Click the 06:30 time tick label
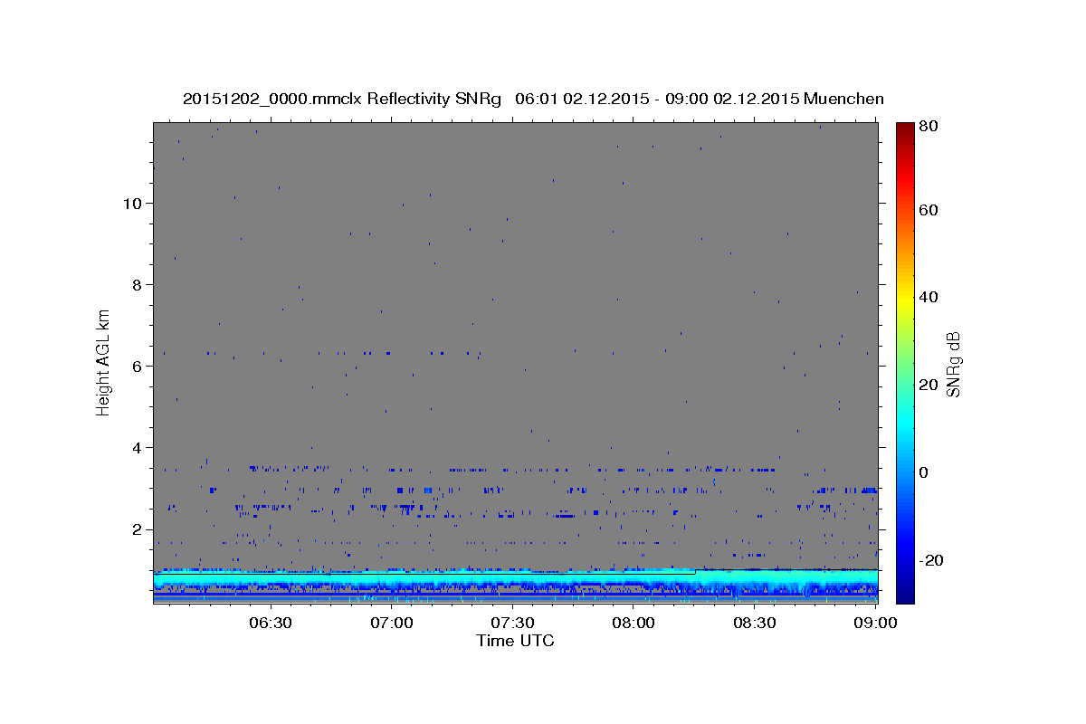This screenshot has height=724, width=1086. pyautogui.click(x=271, y=624)
